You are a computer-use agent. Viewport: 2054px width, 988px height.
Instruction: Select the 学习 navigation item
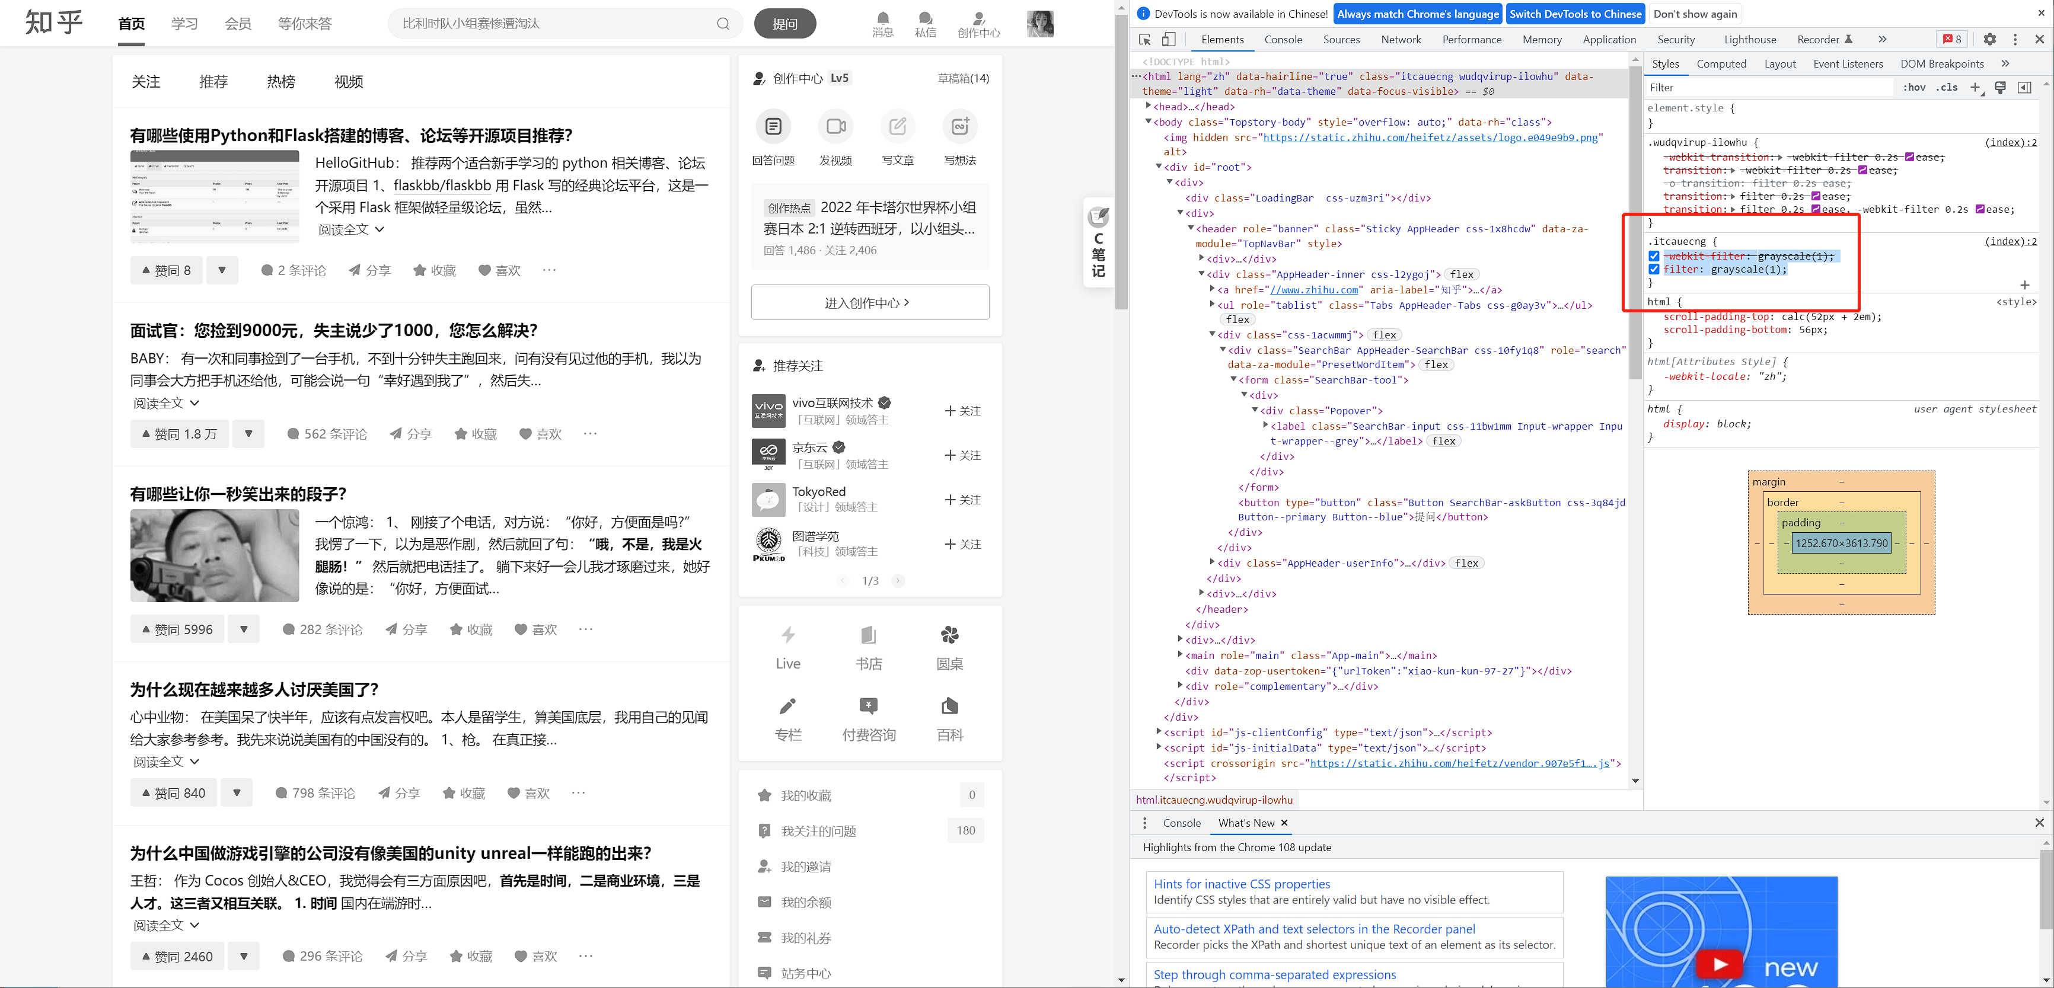184,24
